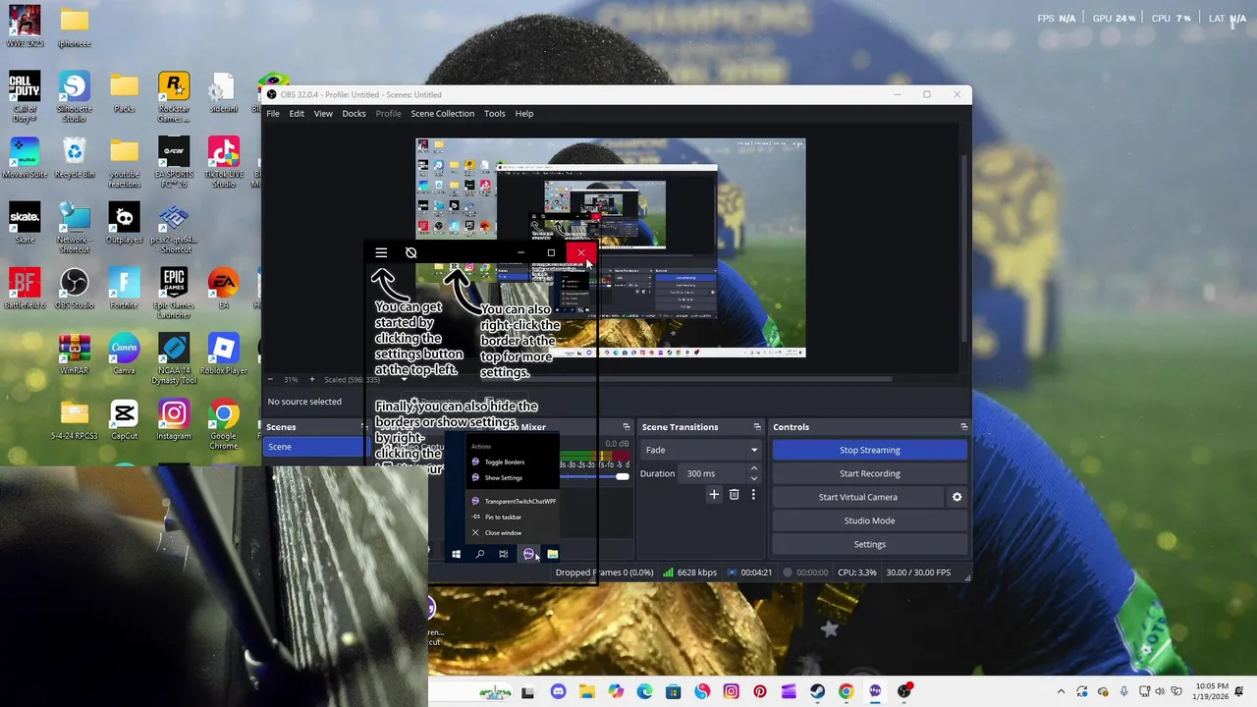This screenshot has height=707, width=1257.
Task: Open Discord from the taskbar
Action: point(559,691)
